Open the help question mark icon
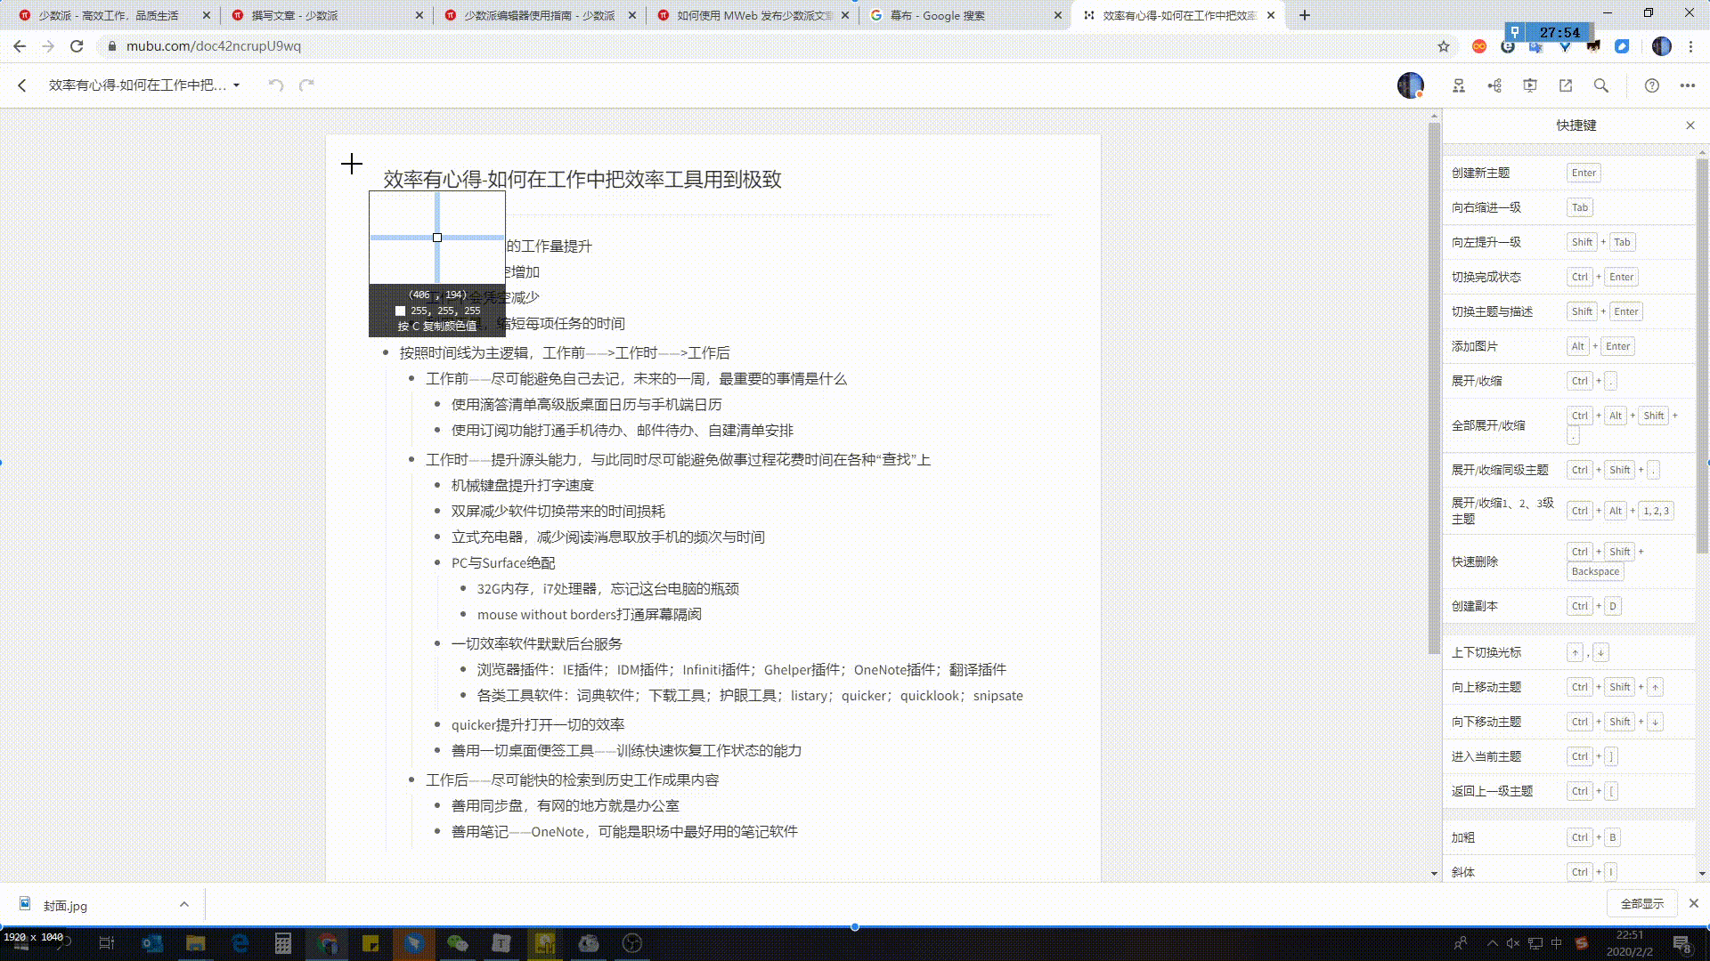The height and width of the screenshot is (961, 1710). coord(1652,85)
